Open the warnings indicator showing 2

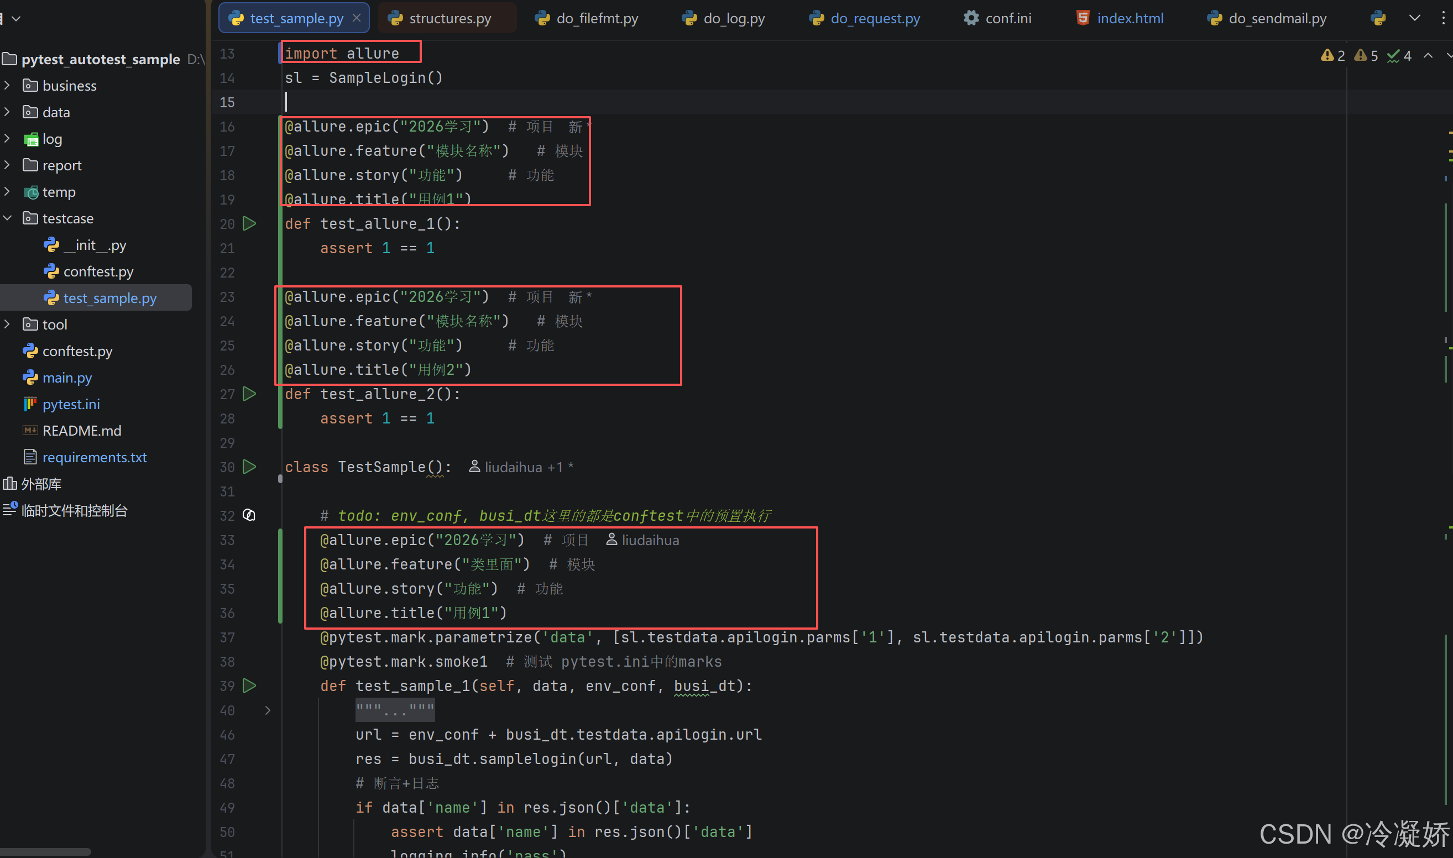coord(1332,55)
